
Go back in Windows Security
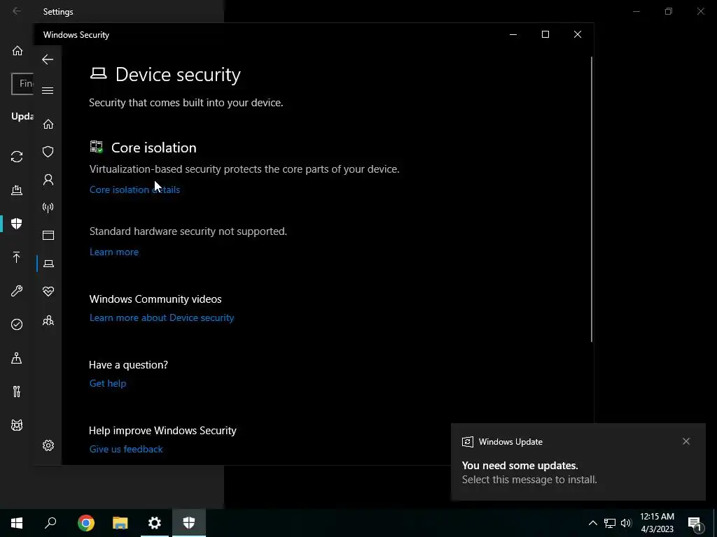(48, 59)
